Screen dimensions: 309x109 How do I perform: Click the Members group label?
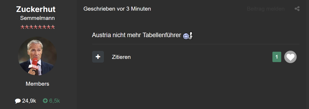click(x=37, y=84)
